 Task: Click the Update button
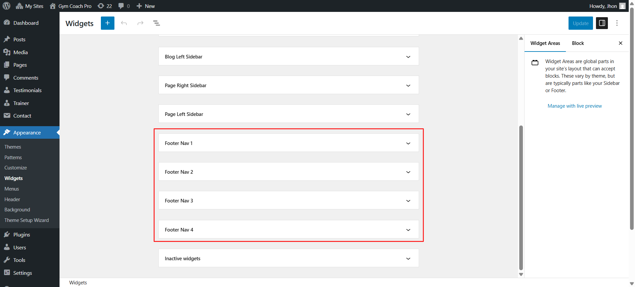(x=580, y=23)
